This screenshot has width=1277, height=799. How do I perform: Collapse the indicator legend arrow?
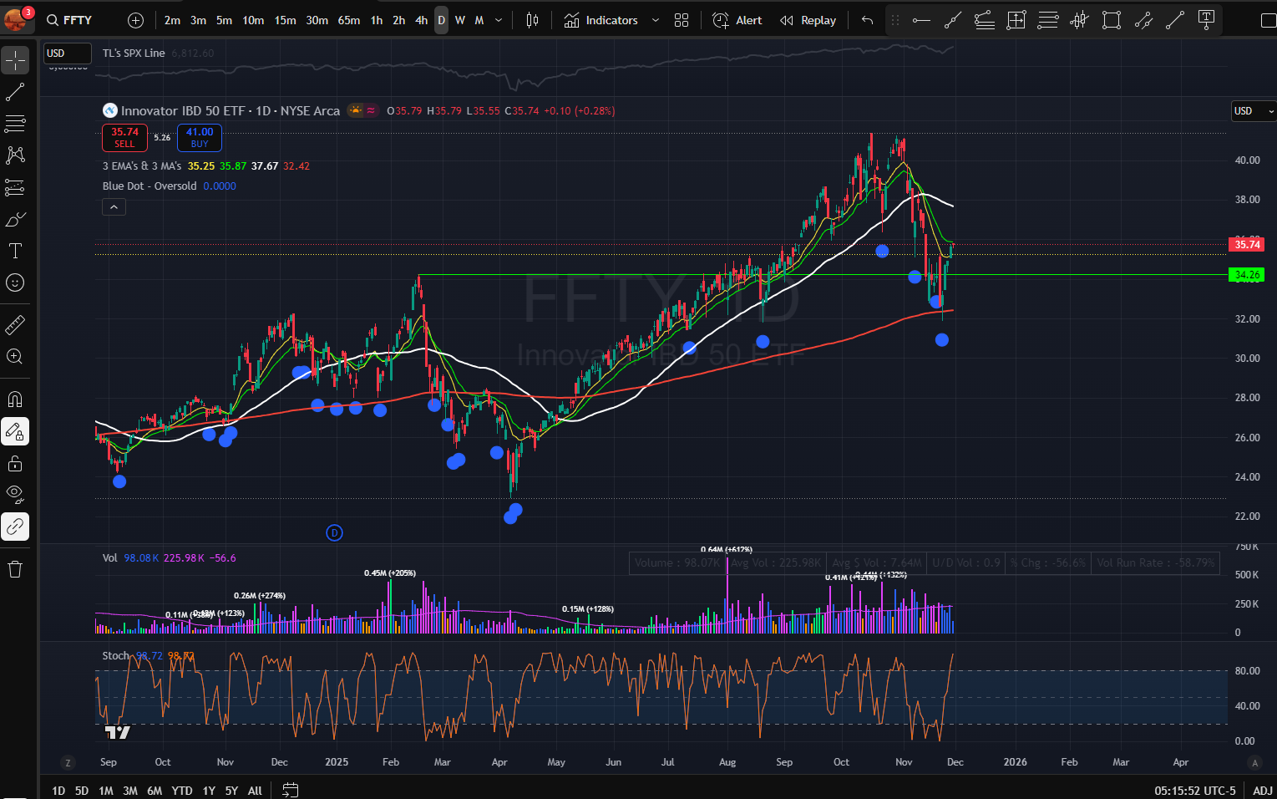coord(114,207)
